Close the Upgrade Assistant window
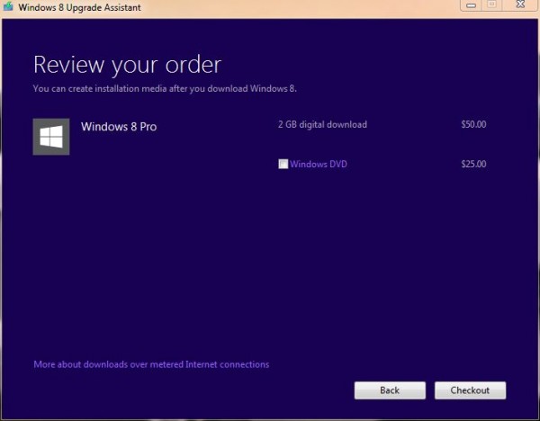The image size is (540, 421). click(x=520, y=4)
